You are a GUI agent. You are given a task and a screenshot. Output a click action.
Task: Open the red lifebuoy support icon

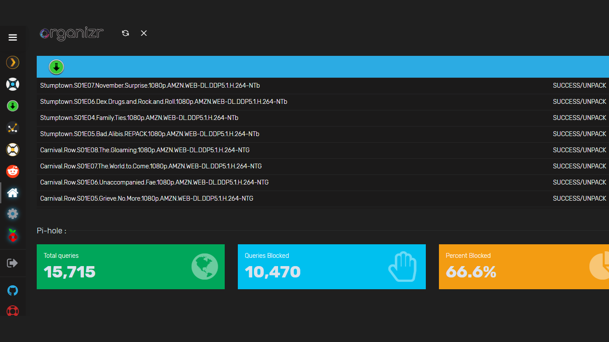tap(13, 311)
